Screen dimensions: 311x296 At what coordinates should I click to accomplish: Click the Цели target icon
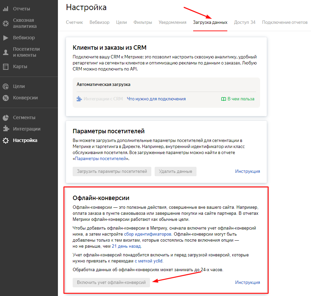[x=6, y=87]
